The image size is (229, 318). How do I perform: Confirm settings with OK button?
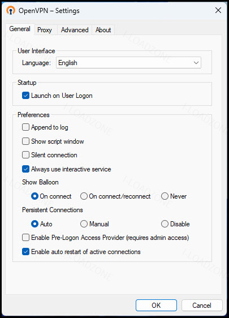click(x=156, y=305)
